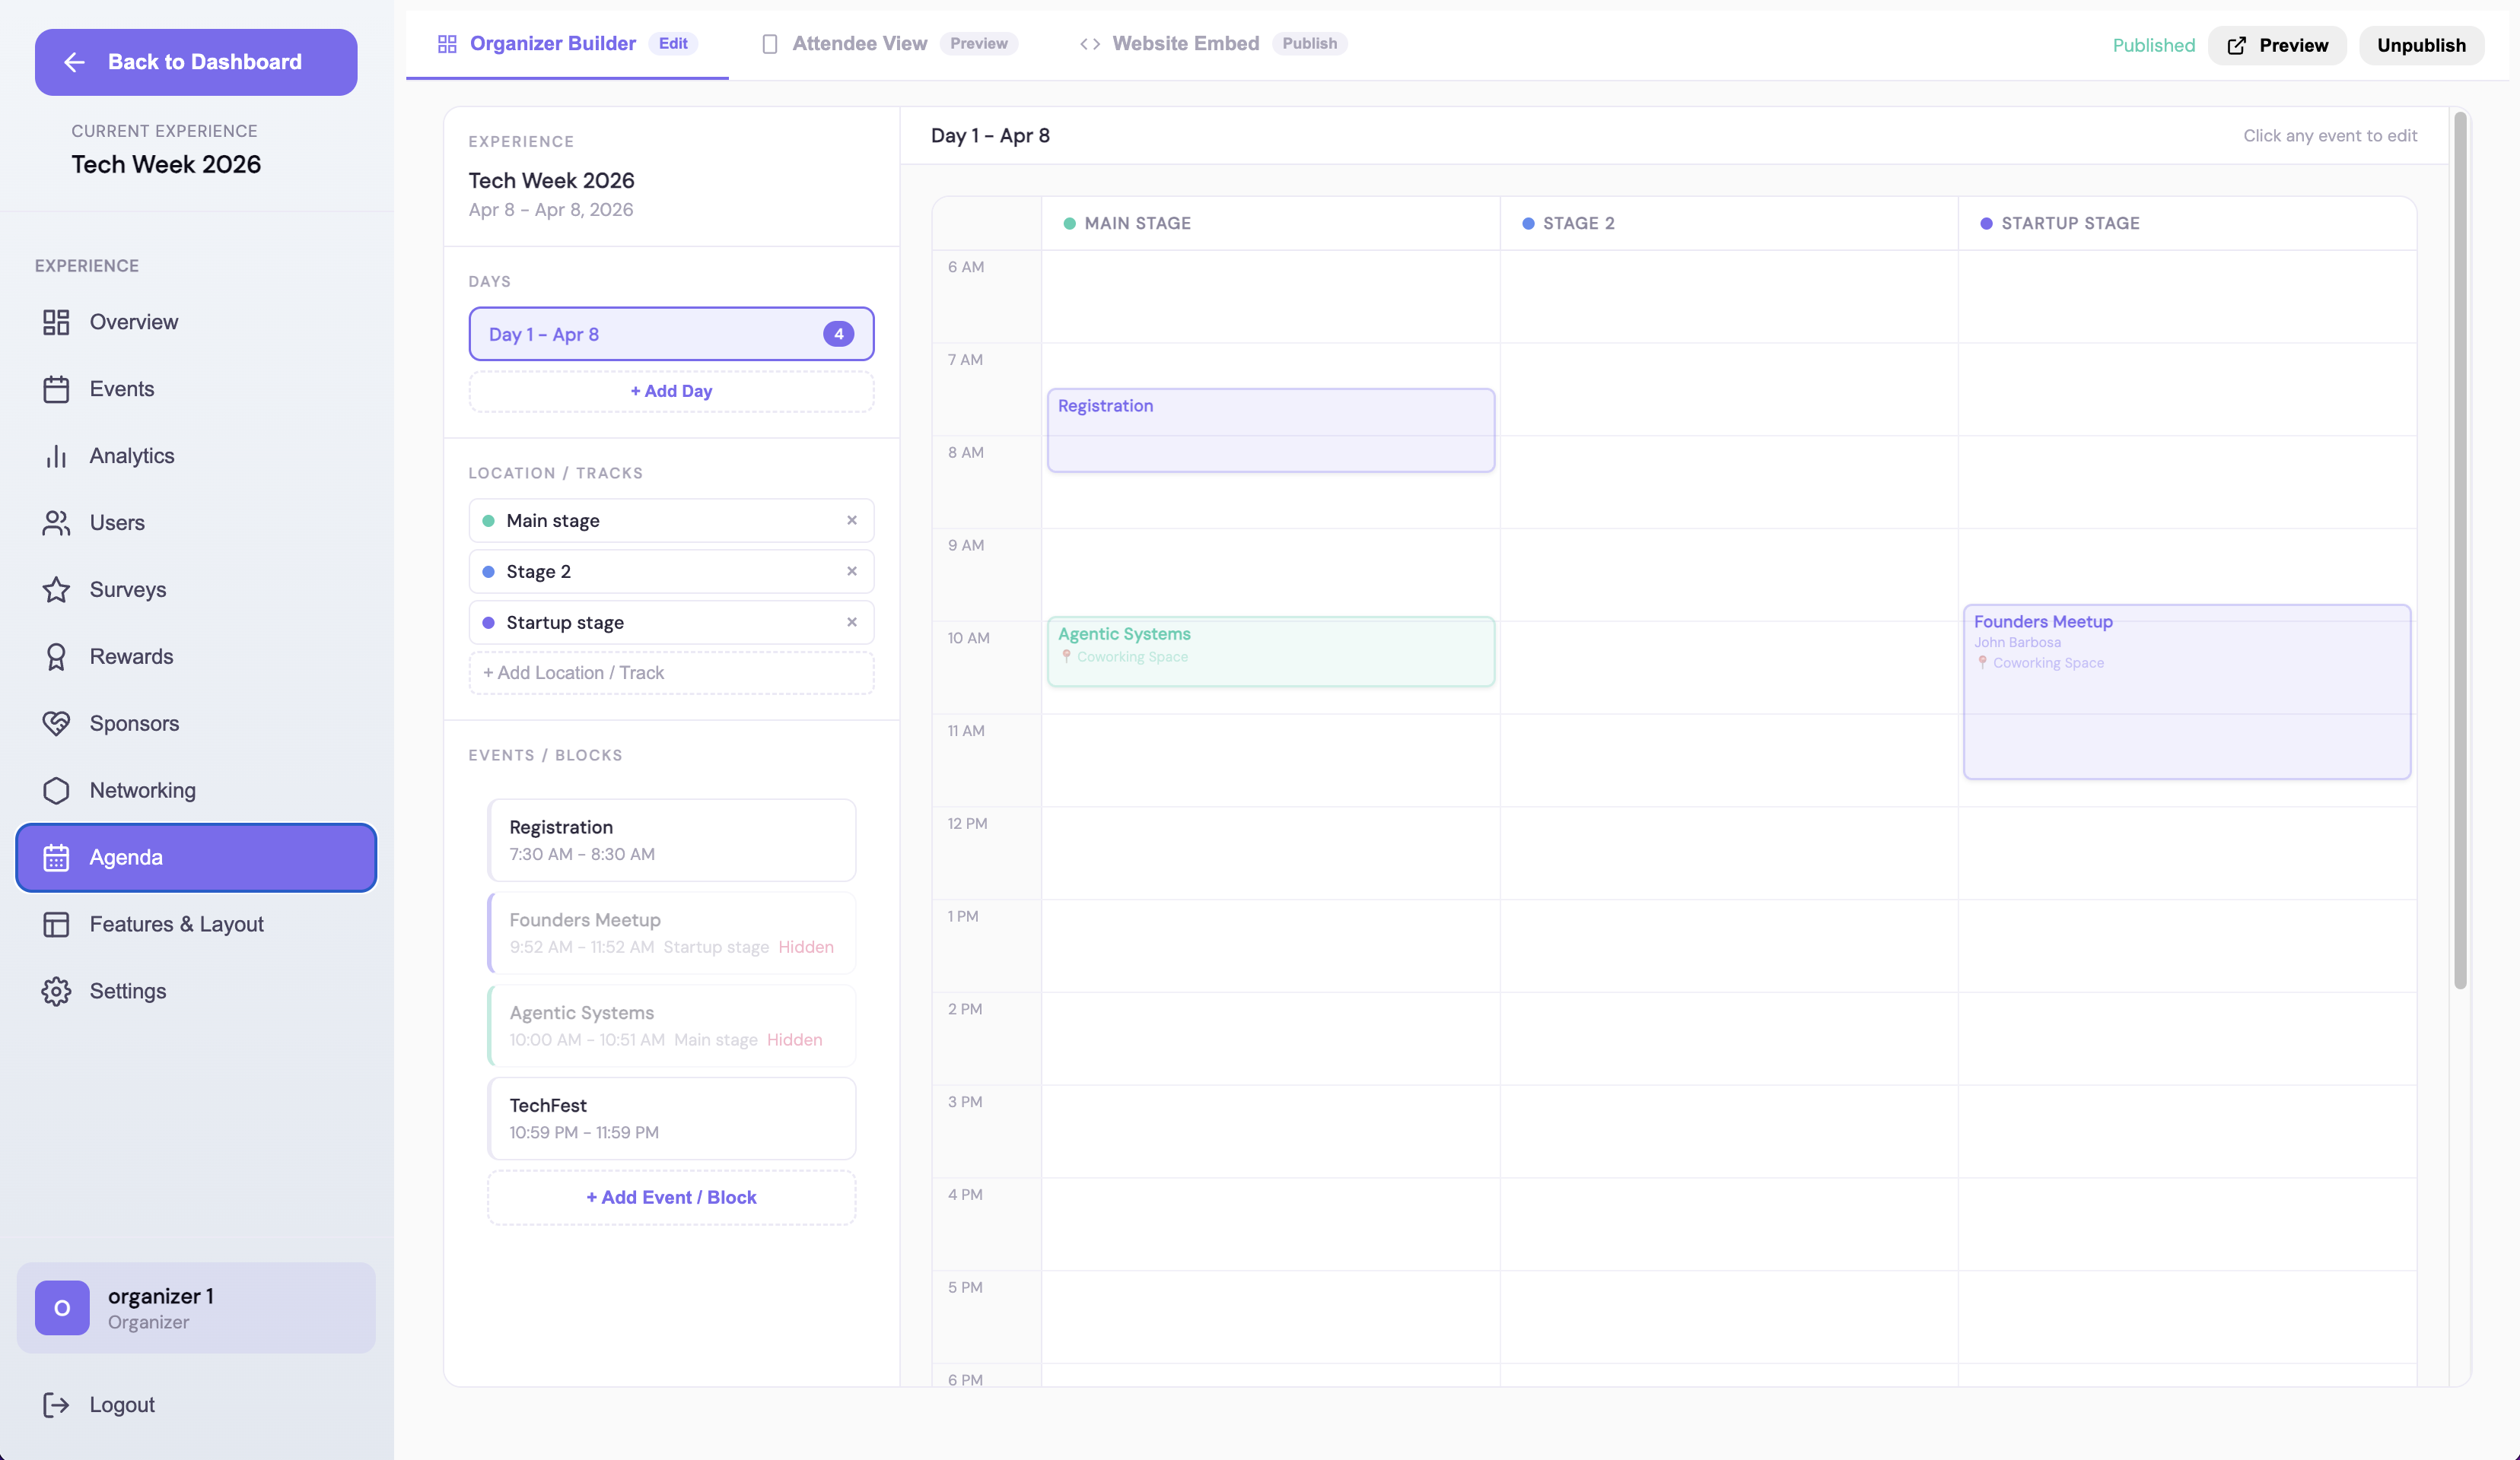Open the Website Embed tab
The width and height of the screenshot is (2520, 1460).
(x=1185, y=44)
